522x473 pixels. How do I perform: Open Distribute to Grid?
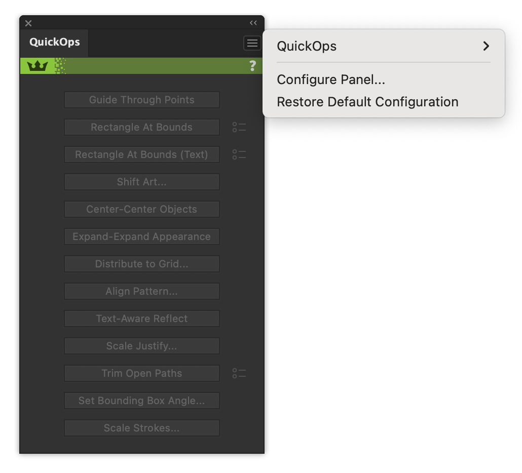(142, 264)
